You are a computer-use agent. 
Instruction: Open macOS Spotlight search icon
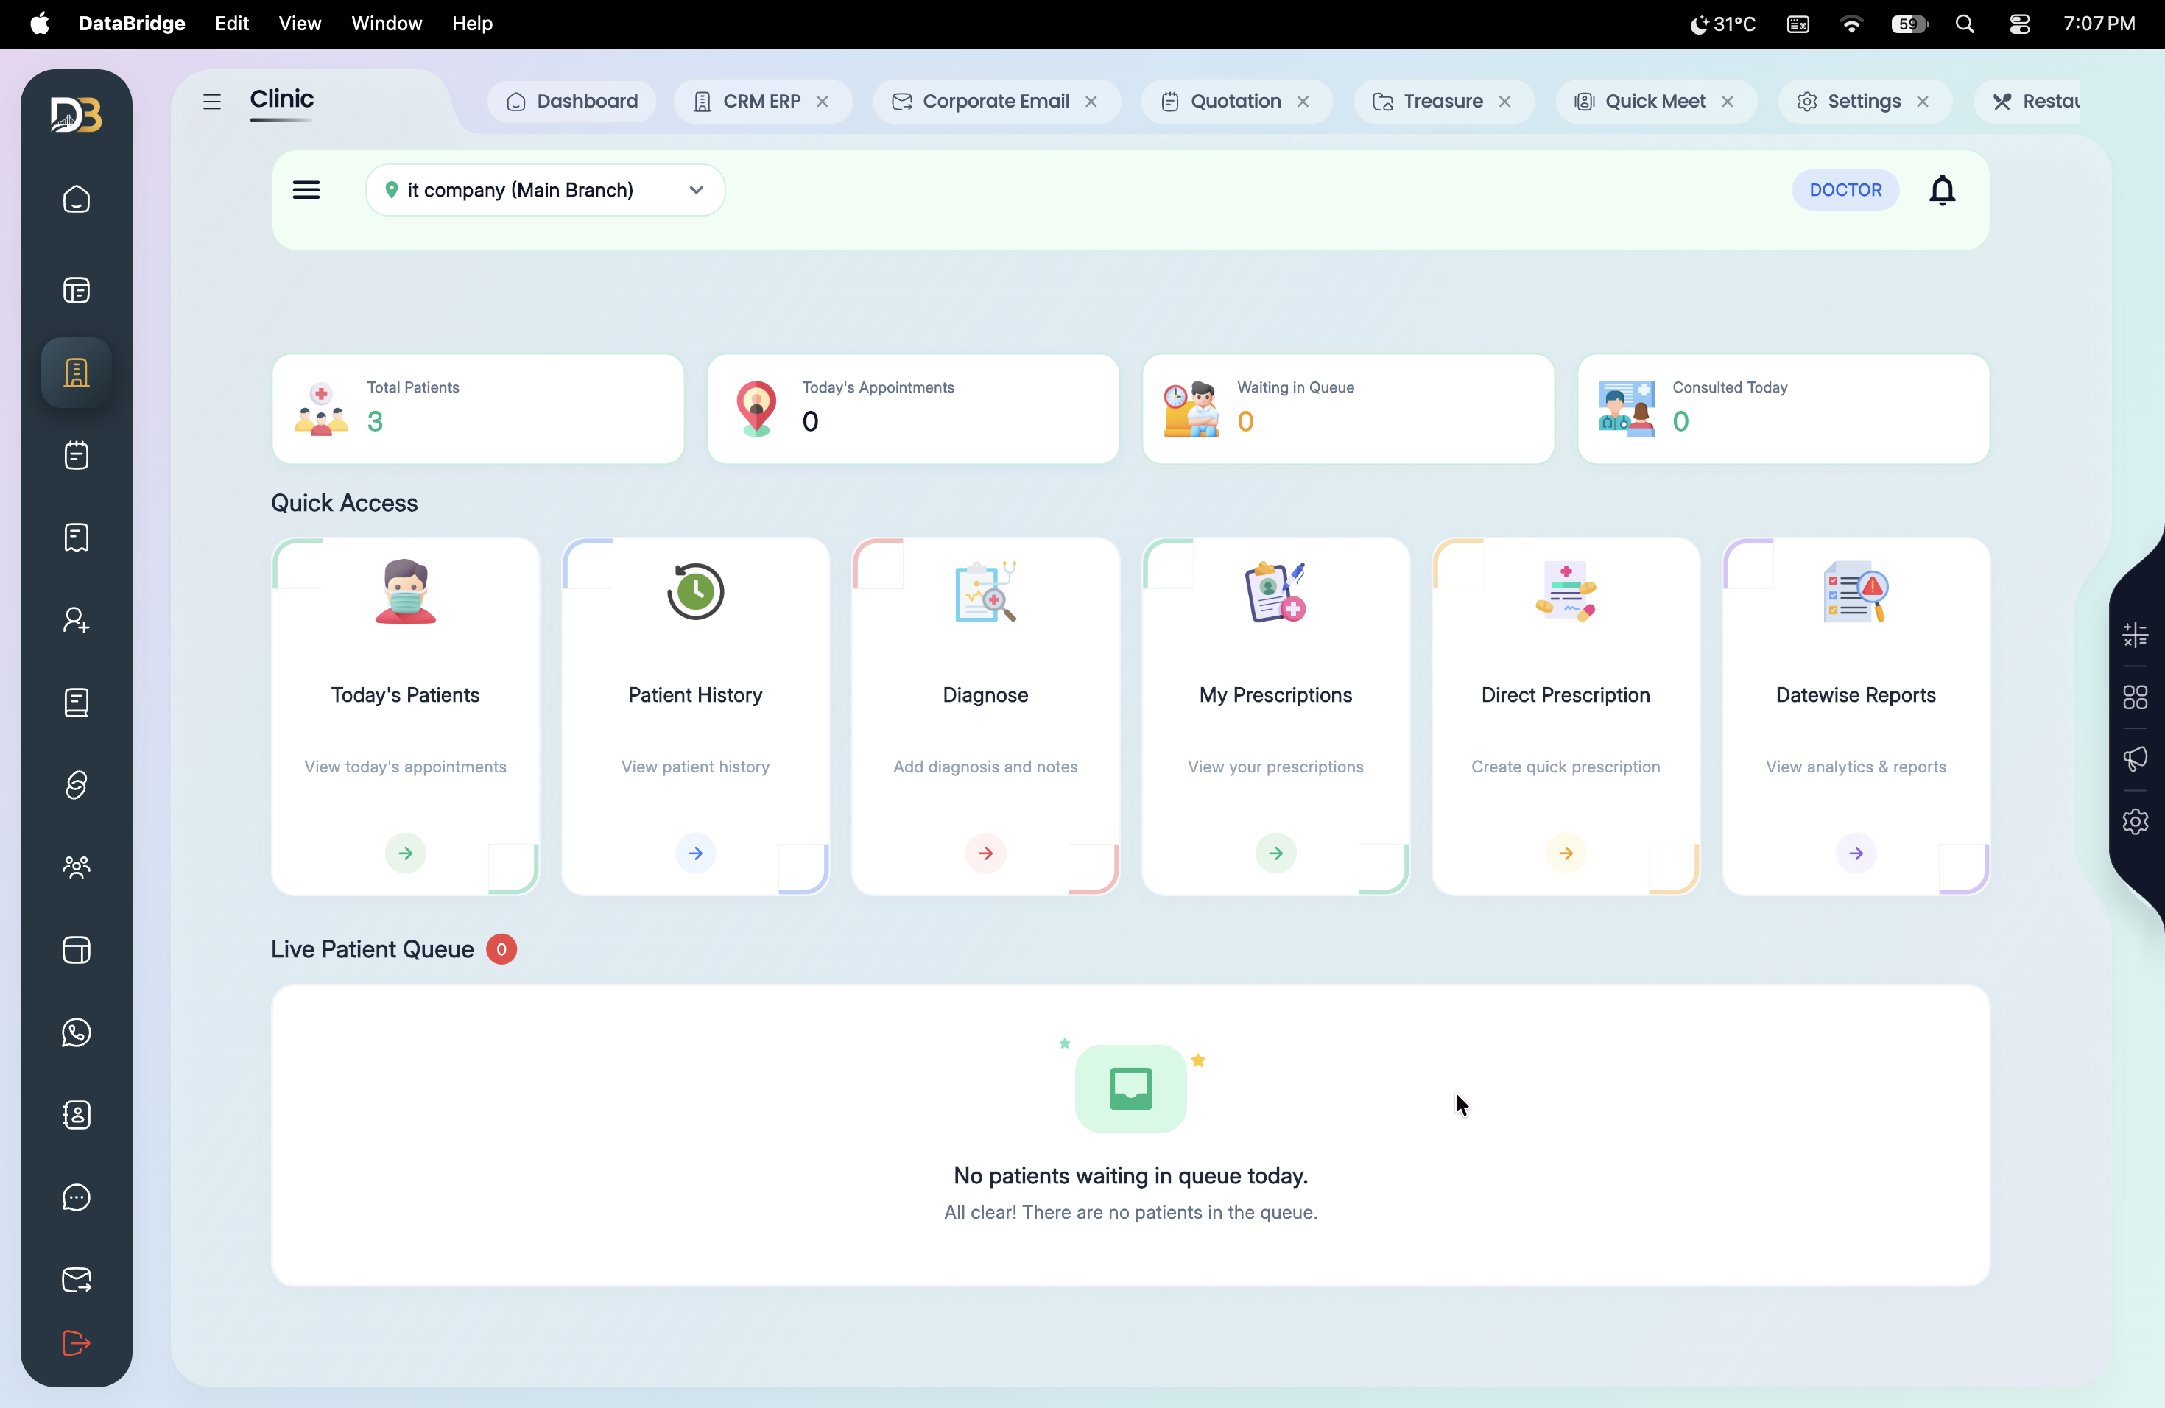point(1965,24)
